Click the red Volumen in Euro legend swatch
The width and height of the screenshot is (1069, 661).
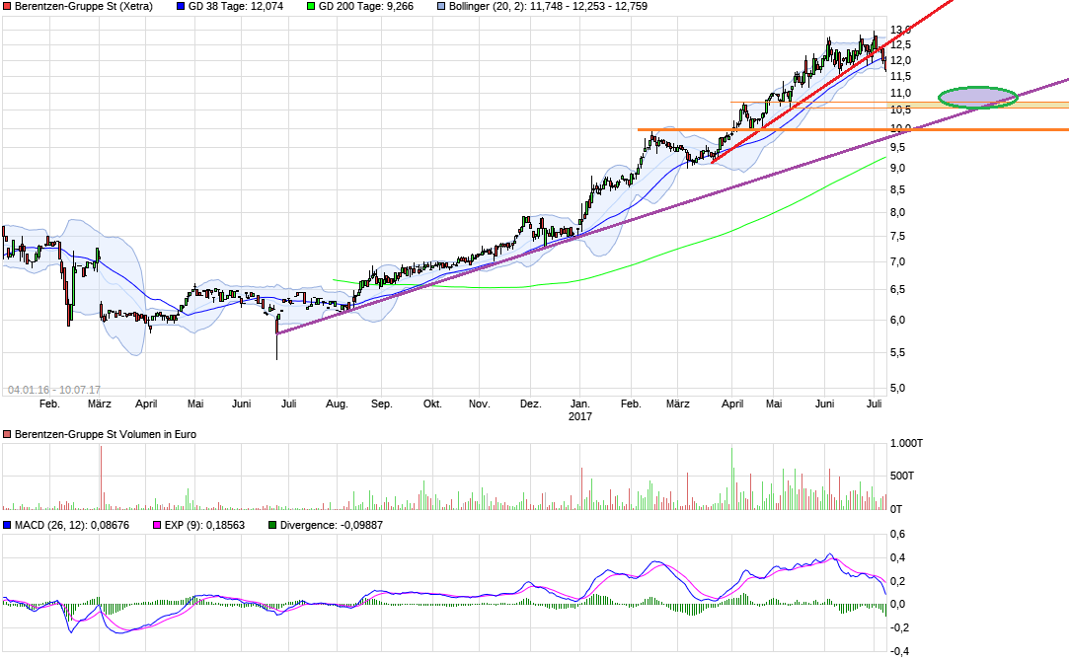tap(7, 435)
